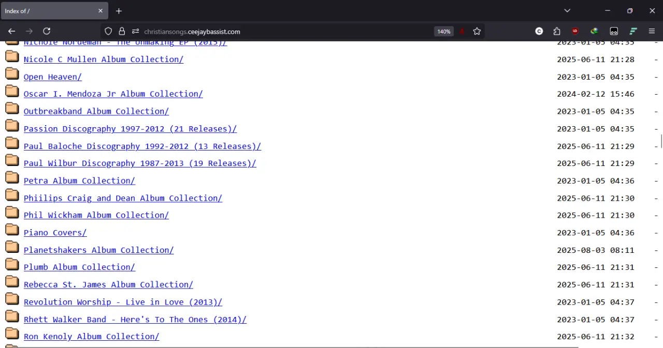Click folder icon beside Rhett Walker Band
663x348 pixels.
click(12, 316)
